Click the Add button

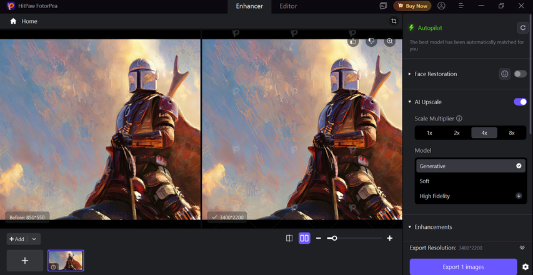click(x=17, y=239)
